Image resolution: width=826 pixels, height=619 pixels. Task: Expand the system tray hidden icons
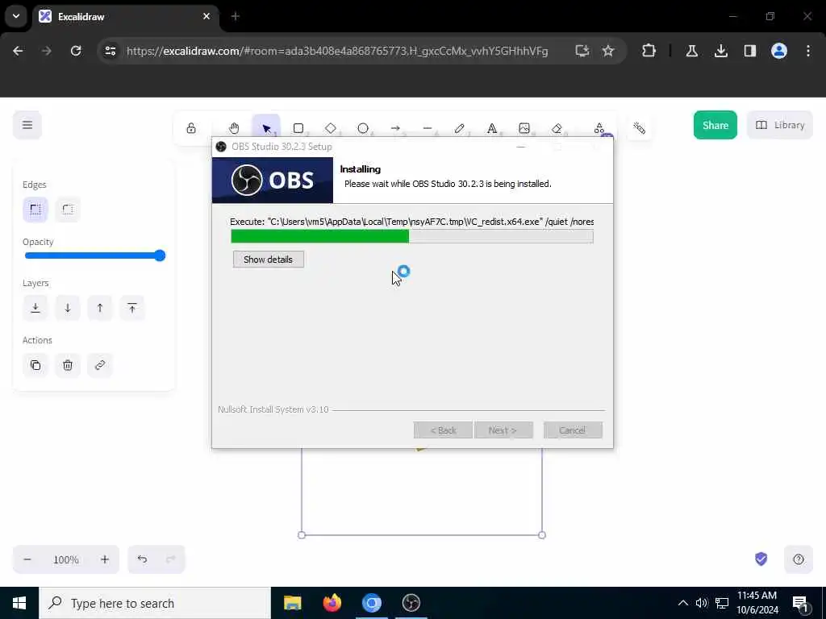682,603
